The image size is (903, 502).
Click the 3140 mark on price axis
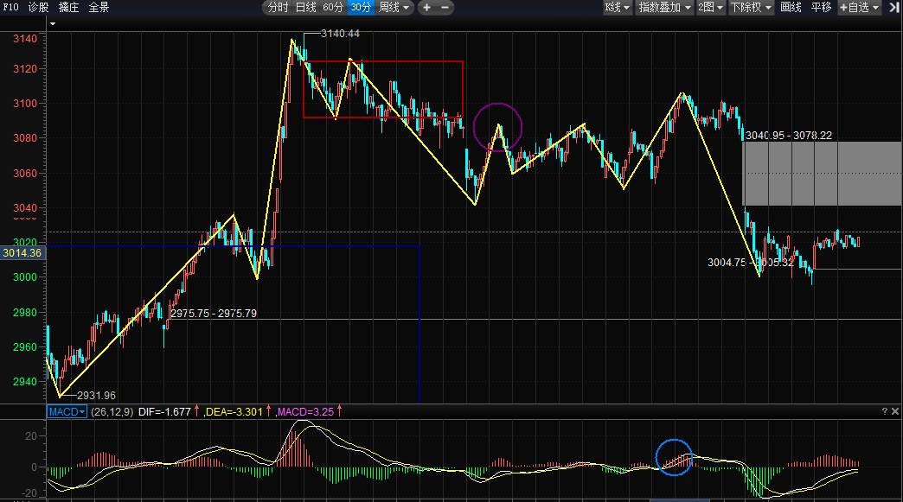click(25, 39)
